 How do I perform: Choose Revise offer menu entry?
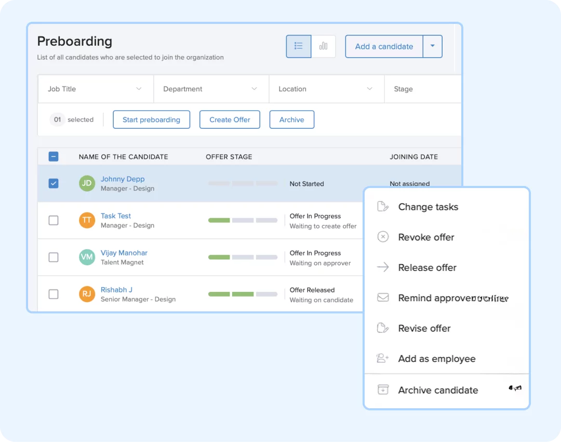click(x=447, y=328)
